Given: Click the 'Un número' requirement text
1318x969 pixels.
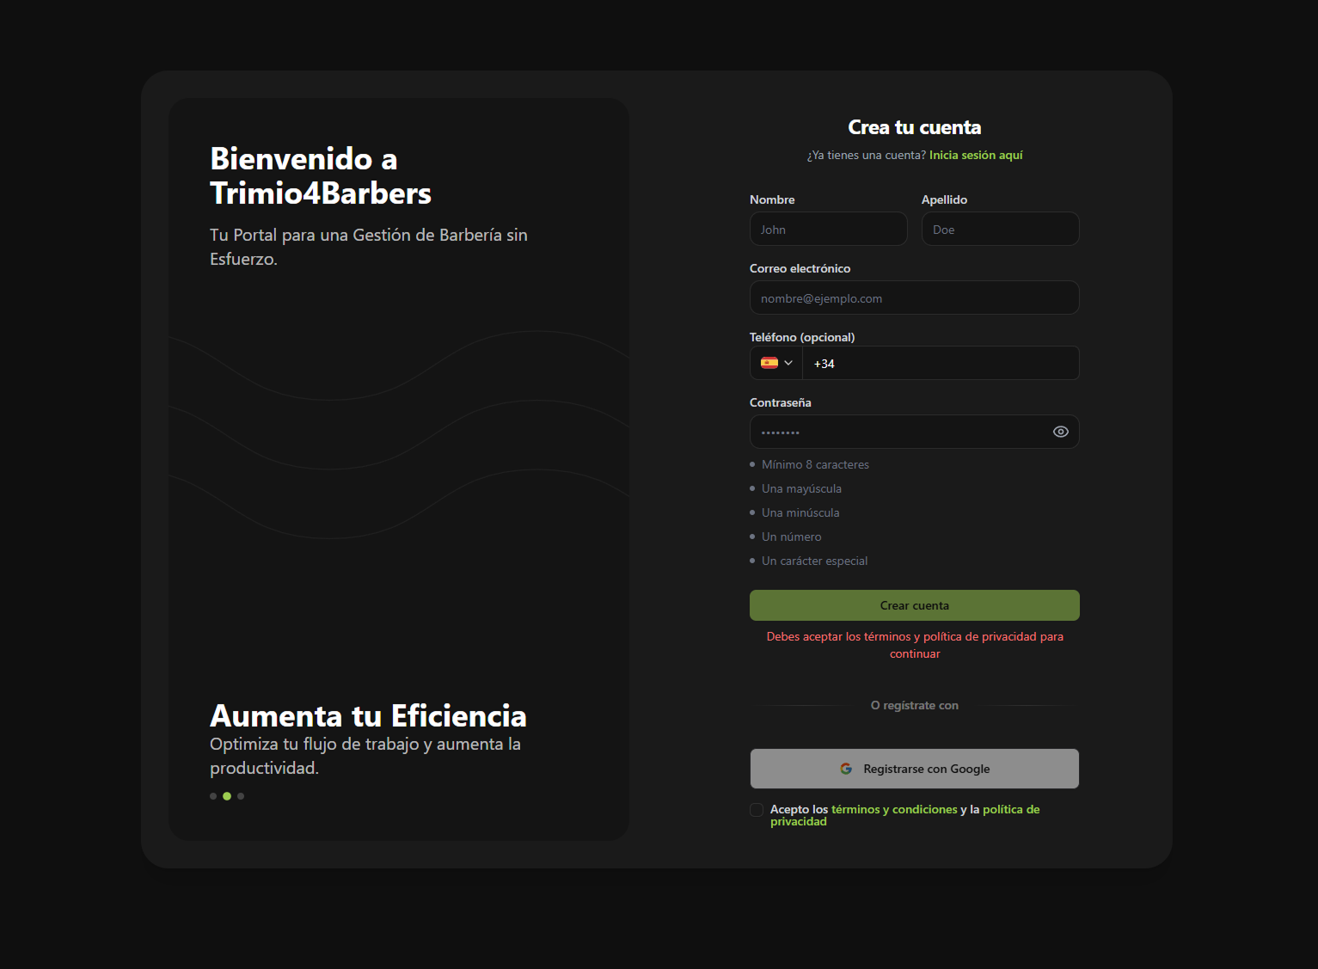Looking at the screenshot, I should (791, 537).
